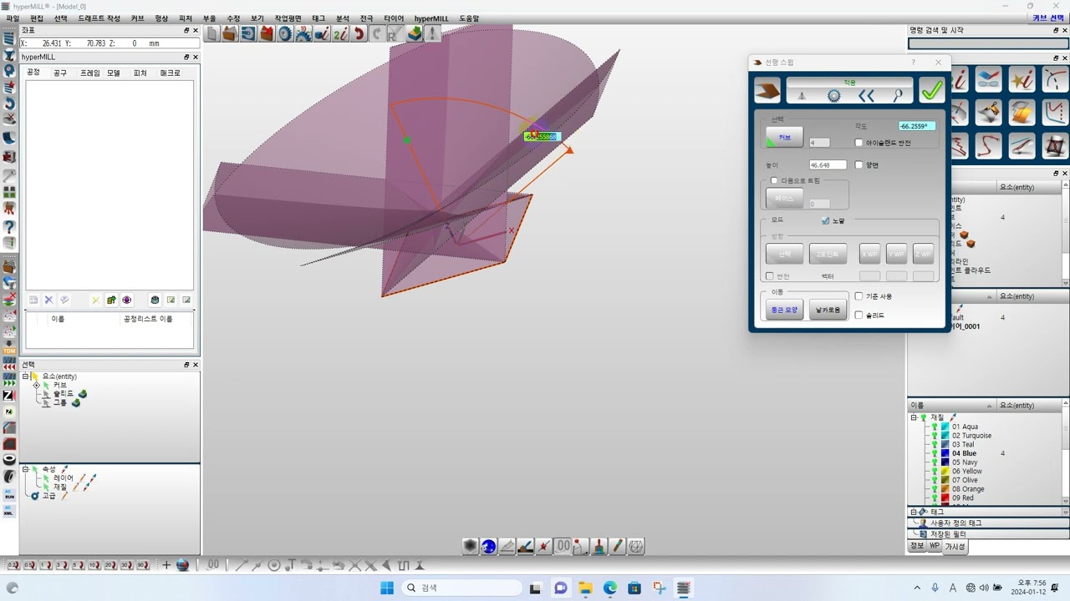Click the help question mark sidebar icon
The height and width of the screenshot is (601, 1070).
pos(9,226)
